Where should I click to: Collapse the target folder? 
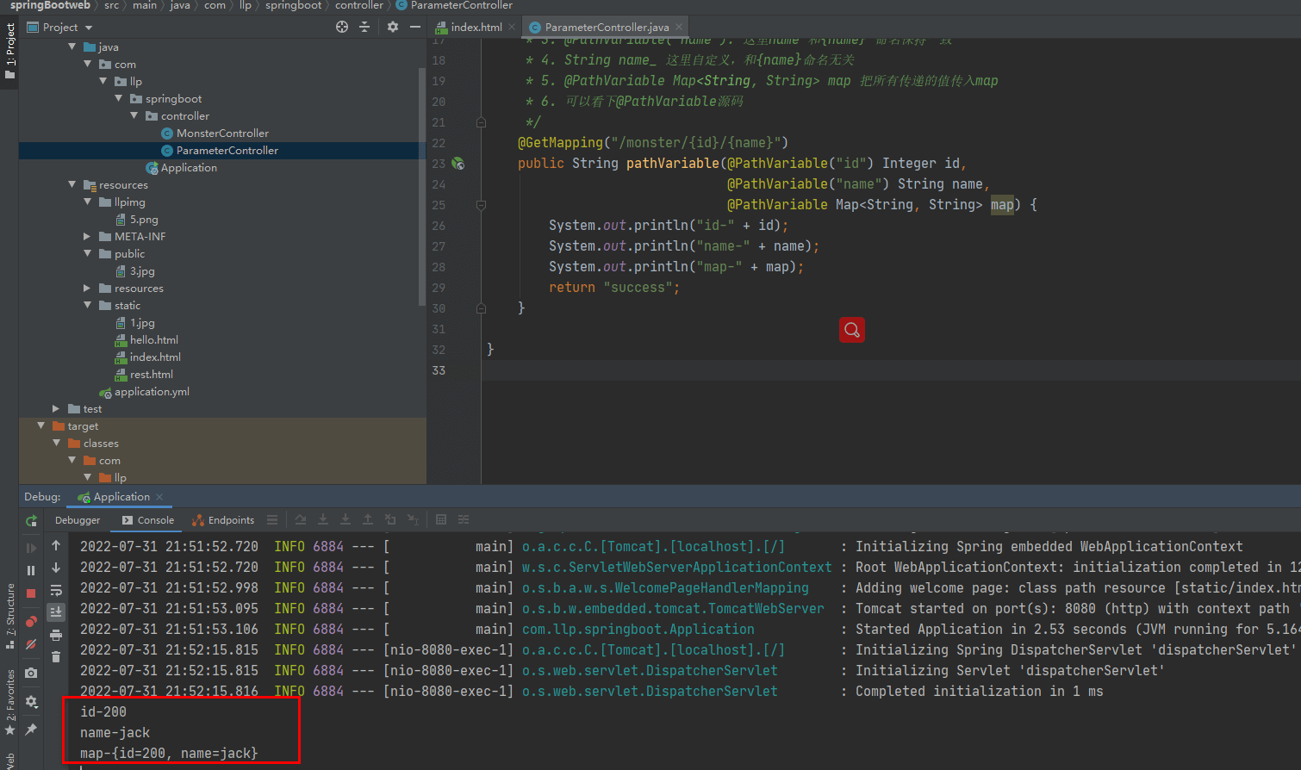pyautogui.click(x=41, y=425)
